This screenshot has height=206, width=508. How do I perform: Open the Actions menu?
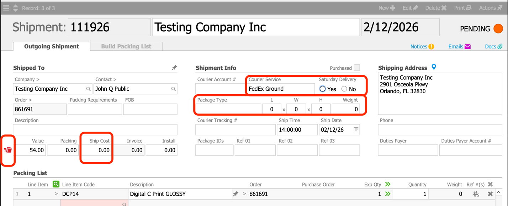point(491,8)
